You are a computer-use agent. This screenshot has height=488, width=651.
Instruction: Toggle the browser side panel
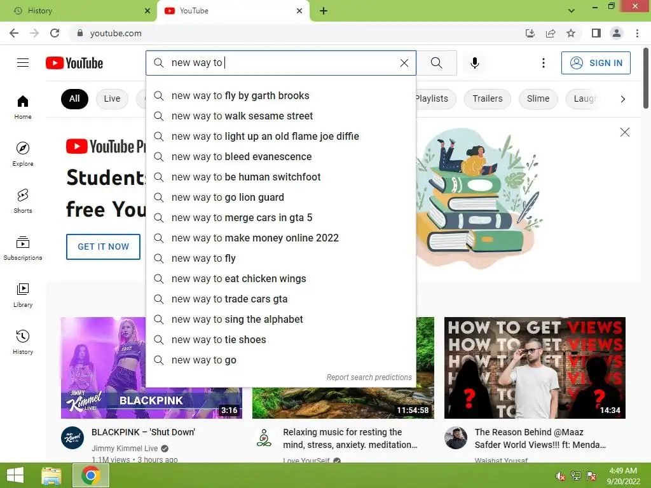point(596,33)
